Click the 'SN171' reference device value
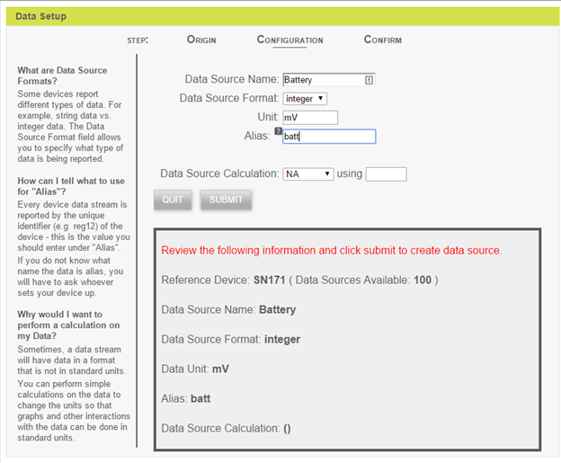561x463 pixels. [x=270, y=280]
